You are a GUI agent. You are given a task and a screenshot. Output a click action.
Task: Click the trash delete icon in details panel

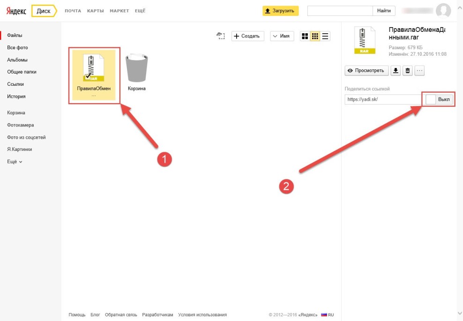(408, 71)
